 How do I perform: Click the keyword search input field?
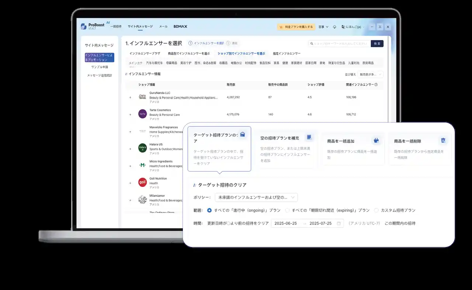339,43
